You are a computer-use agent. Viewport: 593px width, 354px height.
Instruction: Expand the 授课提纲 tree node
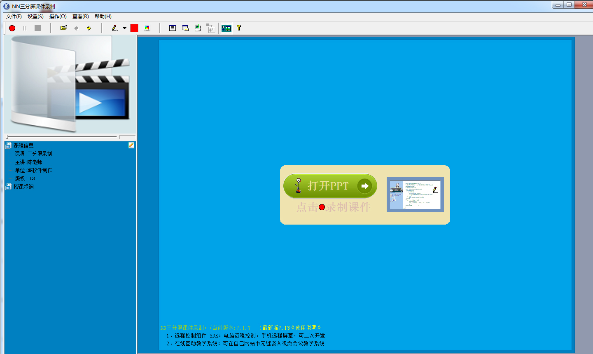(8, 187)
